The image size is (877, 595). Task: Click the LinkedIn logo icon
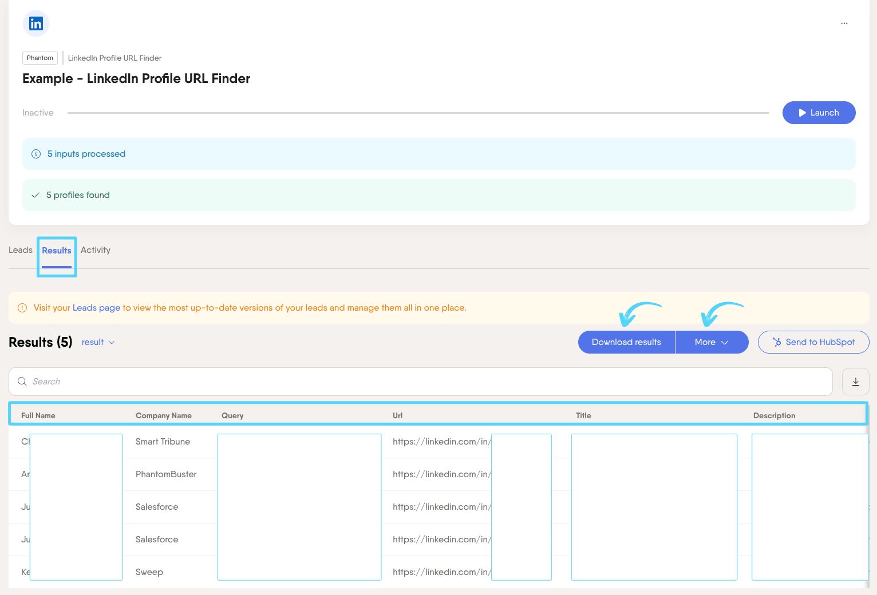[x=36, y=23]
